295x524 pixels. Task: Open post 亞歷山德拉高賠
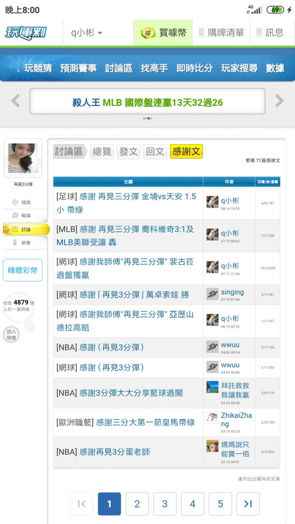click(125, 321)
